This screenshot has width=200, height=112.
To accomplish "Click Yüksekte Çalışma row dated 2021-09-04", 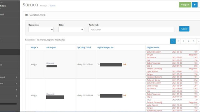I will click(172, 77).
